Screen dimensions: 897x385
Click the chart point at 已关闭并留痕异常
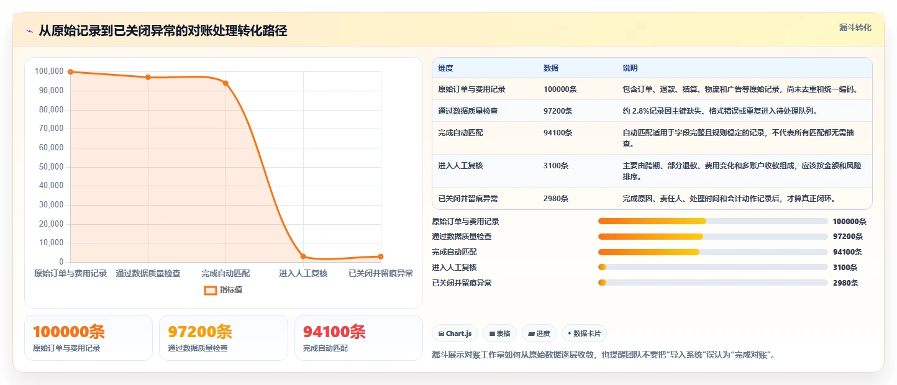[381, 256]
